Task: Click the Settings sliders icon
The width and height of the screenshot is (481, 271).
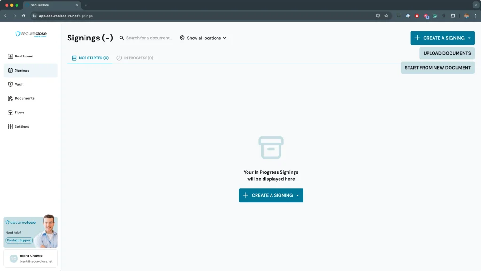Action: coord(10,127)
